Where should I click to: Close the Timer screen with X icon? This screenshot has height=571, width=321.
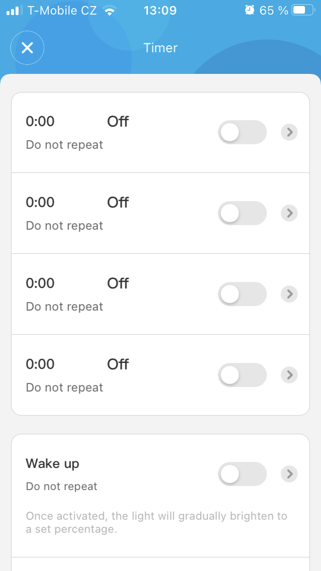tap(27, 48)
